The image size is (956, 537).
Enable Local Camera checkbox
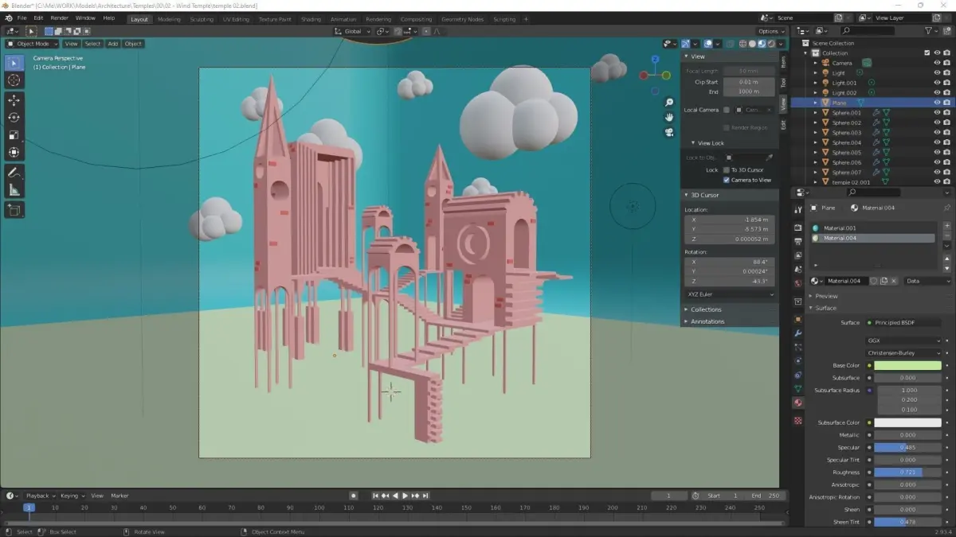coord(727,110)
